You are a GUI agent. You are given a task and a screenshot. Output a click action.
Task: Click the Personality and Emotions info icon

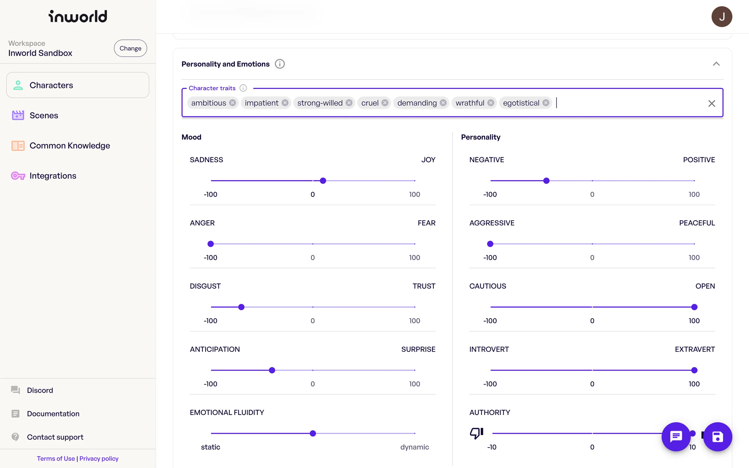[x=280, y=64]
